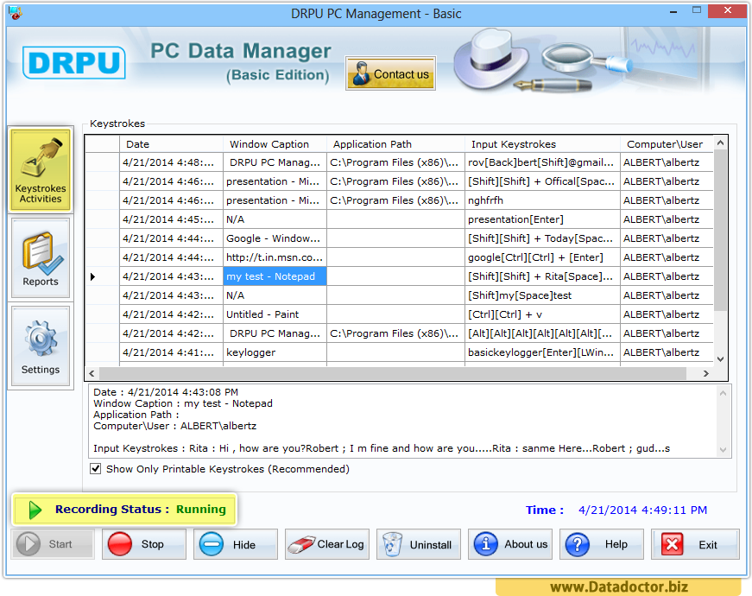Sort by Window Caption column header
This screenshot has width=752, height=596.
(275, 144)
